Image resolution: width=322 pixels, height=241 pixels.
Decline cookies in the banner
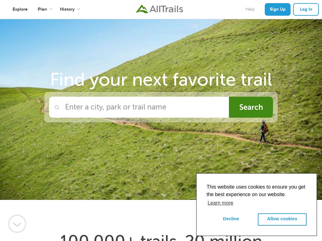(x=231, y=219)
